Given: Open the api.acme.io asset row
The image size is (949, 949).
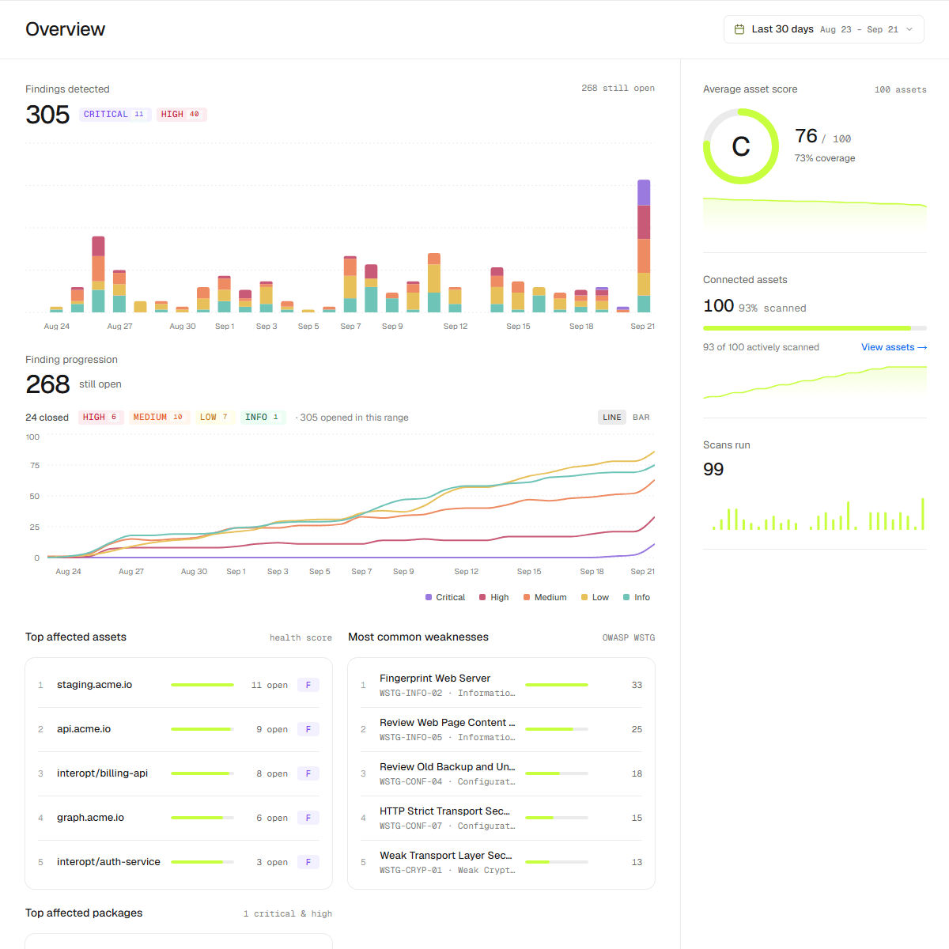Looking at the screenshot, I should point(179,729).
